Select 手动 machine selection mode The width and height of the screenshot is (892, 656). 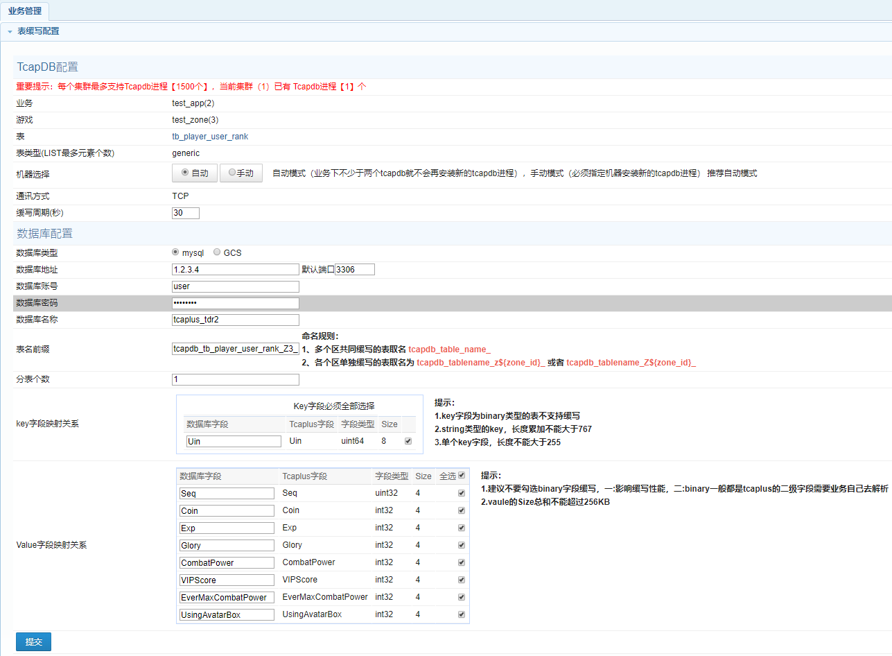click(241, 173)
